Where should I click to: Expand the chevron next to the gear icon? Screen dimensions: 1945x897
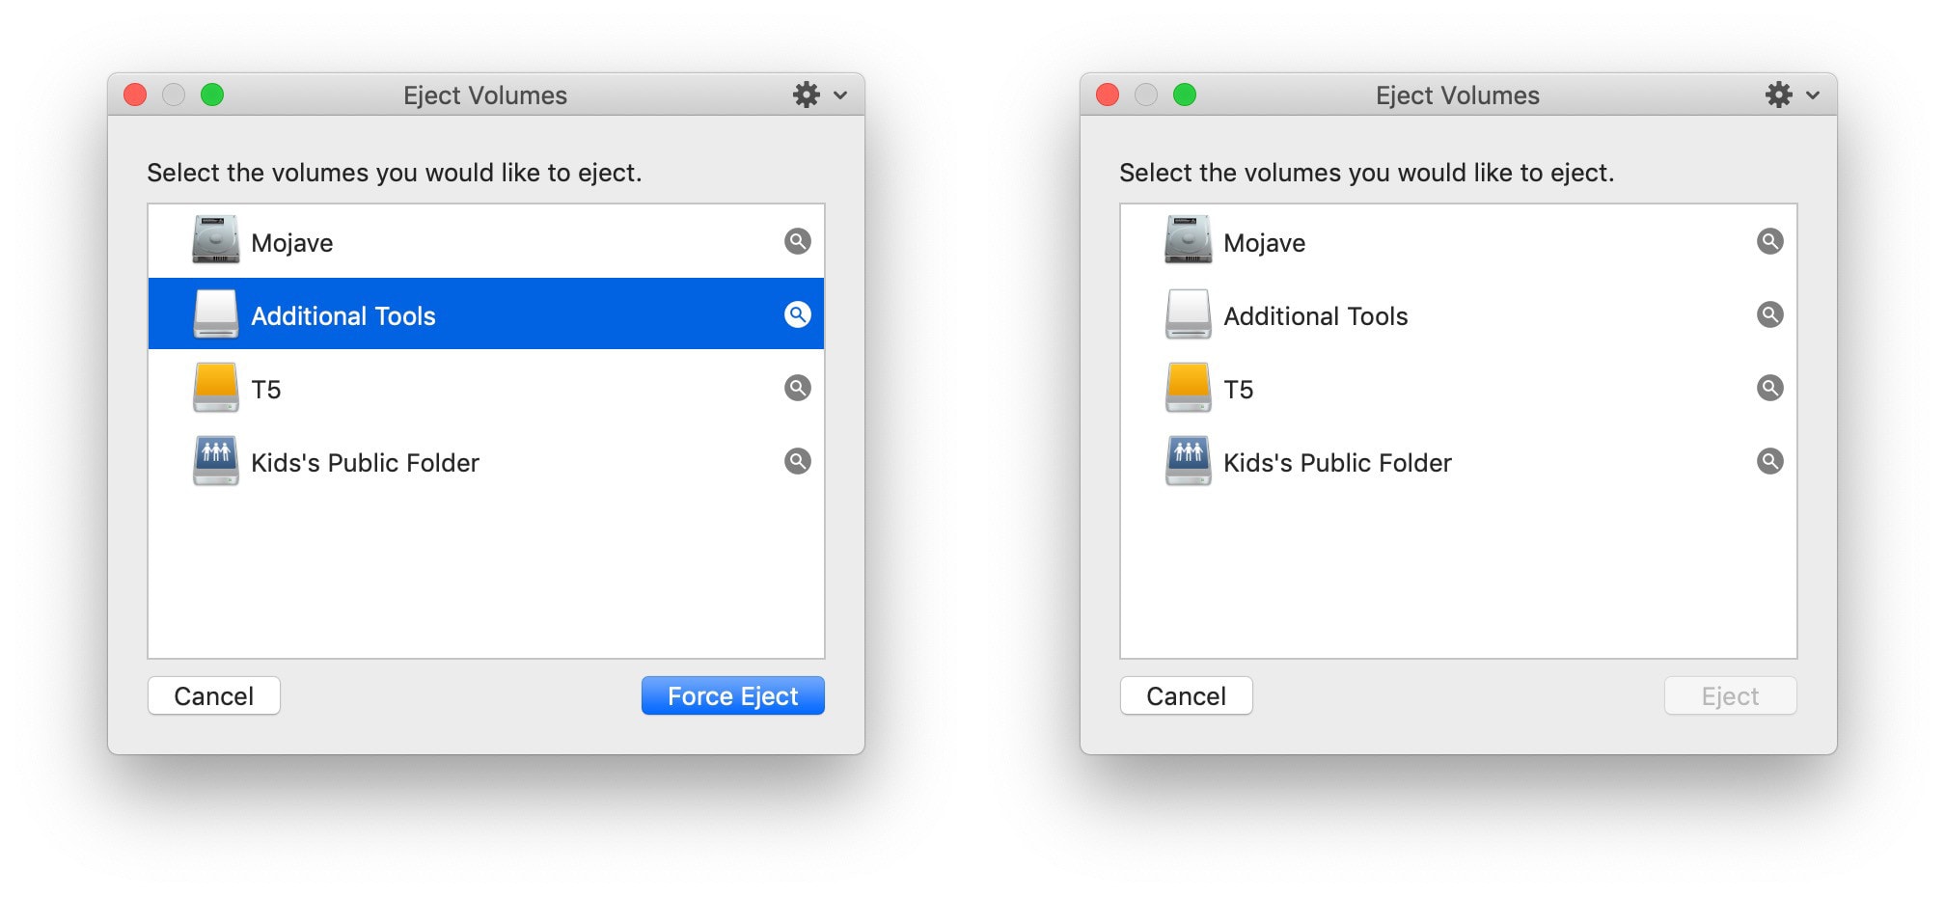pyautogui.click(x=838, y=95)
